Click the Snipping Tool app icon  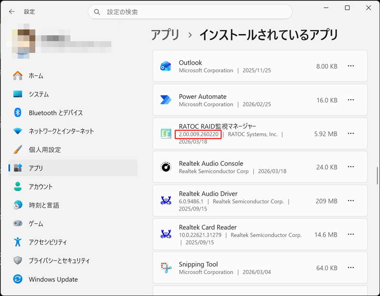[165, 268]
